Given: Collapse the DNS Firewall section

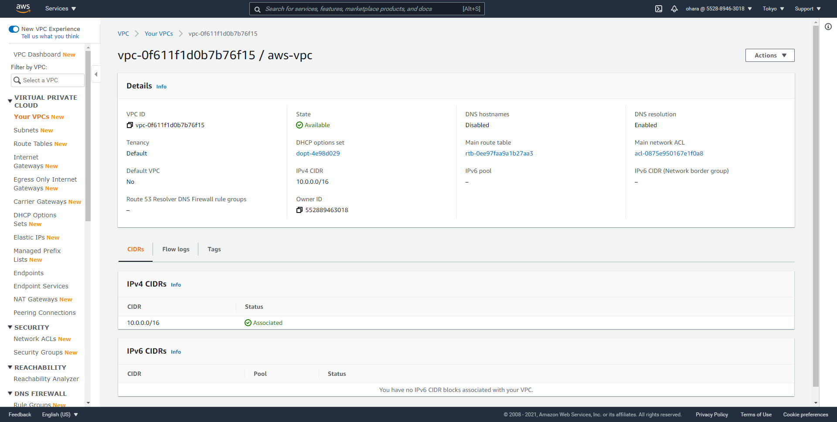Looking at the screenshot, I should coord(10,393).
